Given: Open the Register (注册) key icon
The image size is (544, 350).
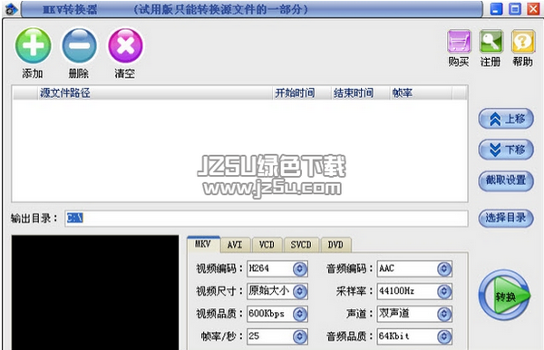Looking at the screenshot, I should [x=491, y=42].
